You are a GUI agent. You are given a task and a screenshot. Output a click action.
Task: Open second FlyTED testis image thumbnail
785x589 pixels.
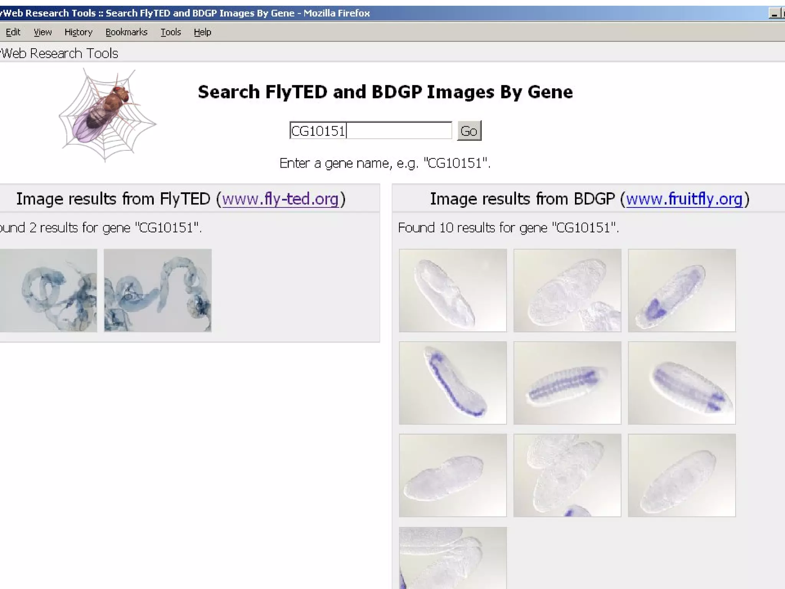(x=158, y=290)
